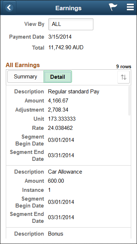The image size is (137, 244).
Task: Click amount 4,166.67
Action: pyautogui.click(x=58, y=101)
